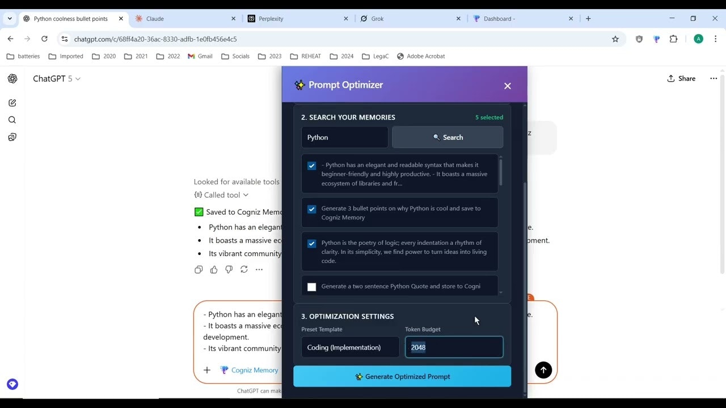This screenshot has width=726, height=408.
Task: Switch to the Dashboard tab
Action: [x=523, y=19]
